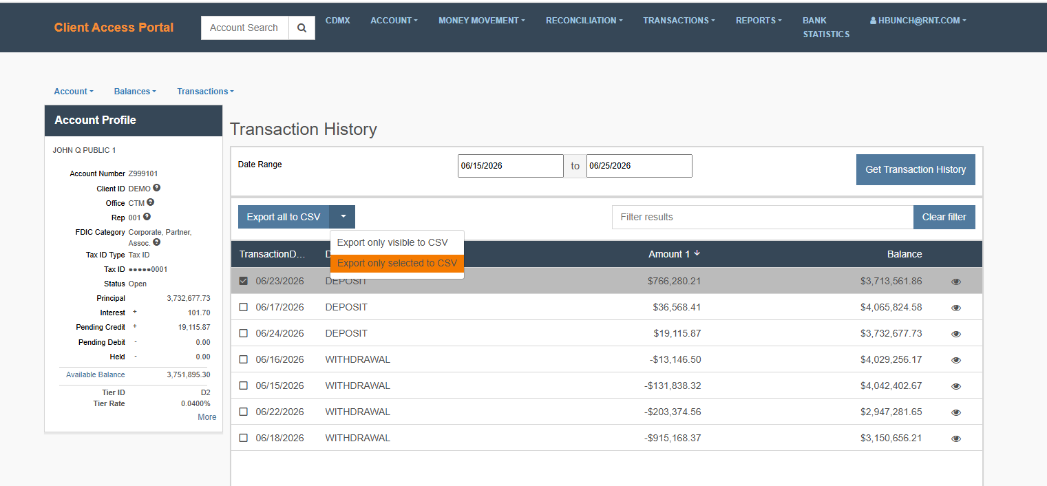Sort by Balance column header
This screenshot has width=1047, height=486.
905,254
